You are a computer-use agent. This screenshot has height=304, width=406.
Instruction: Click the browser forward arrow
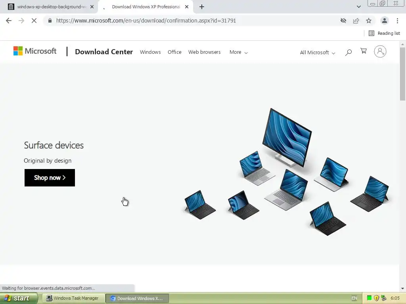click(21, 21)
